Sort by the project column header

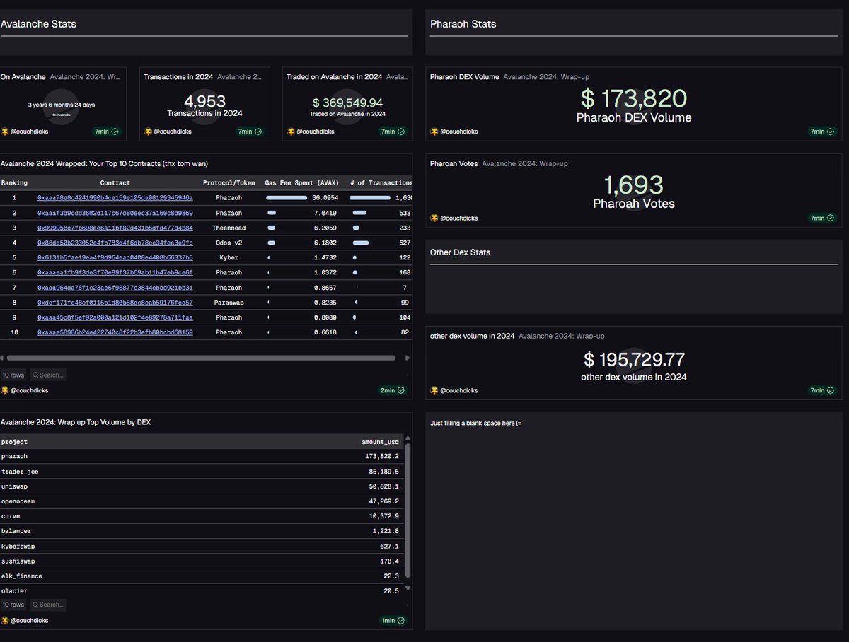tap(14, 442)
